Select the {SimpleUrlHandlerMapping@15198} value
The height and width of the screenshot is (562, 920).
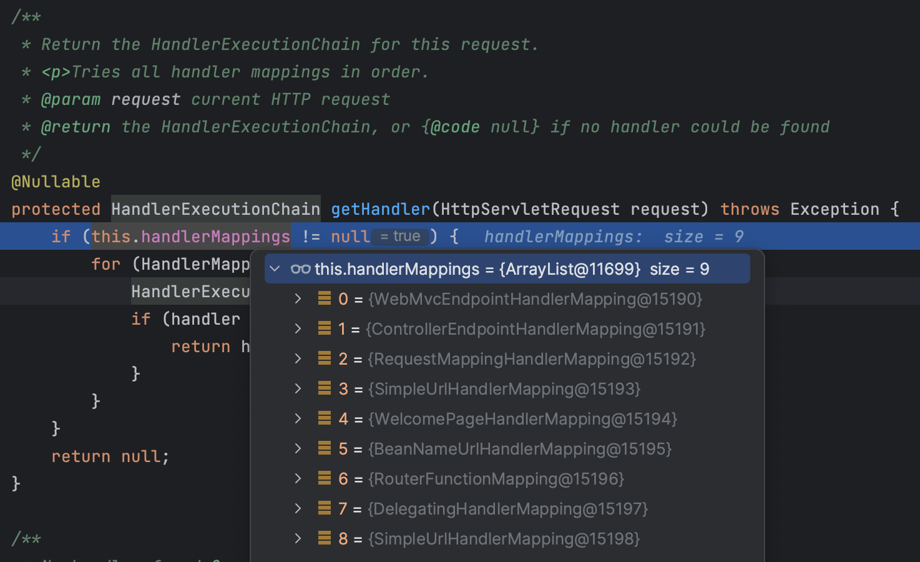tap(504, 539)
